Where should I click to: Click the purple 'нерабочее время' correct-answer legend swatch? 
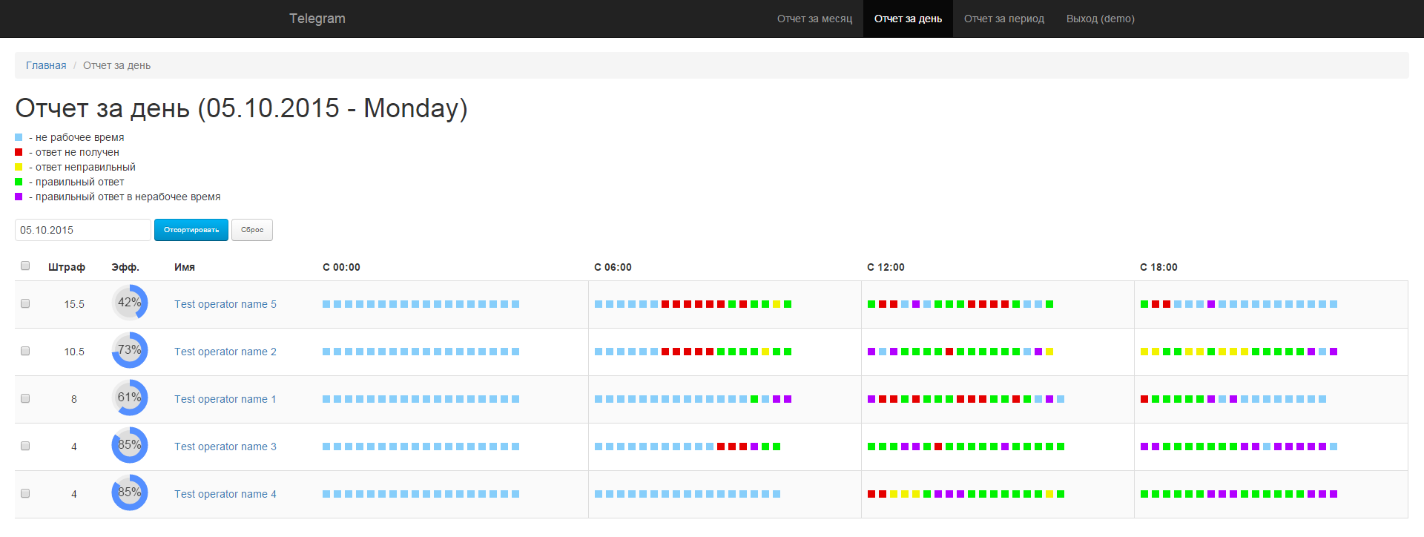(19, 197)
